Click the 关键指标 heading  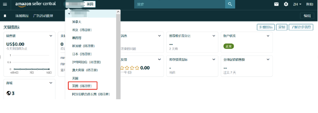coord(11,27)
